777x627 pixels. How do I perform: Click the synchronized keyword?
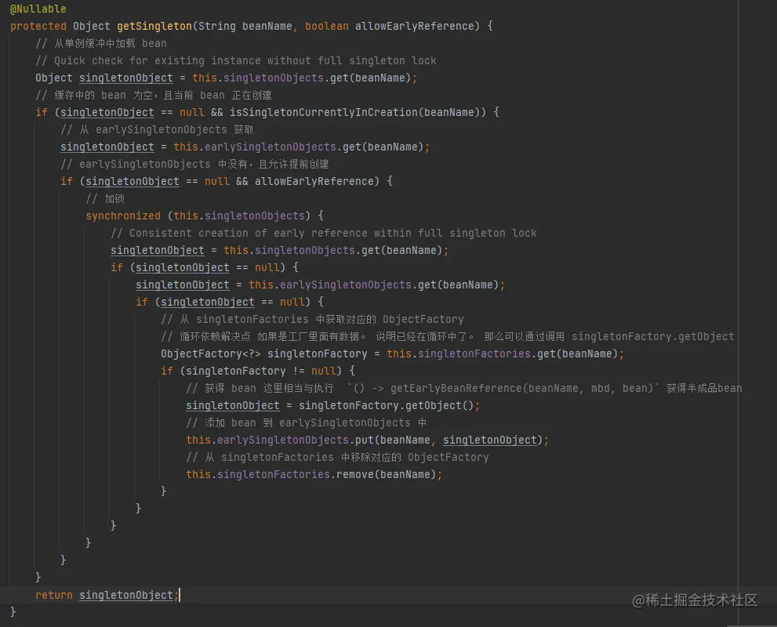[123, 216]
